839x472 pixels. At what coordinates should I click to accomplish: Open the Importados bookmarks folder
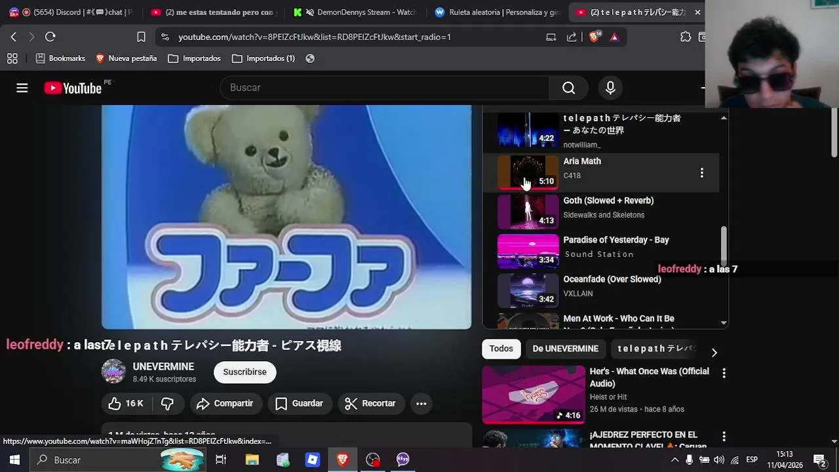tap(195, 58)
